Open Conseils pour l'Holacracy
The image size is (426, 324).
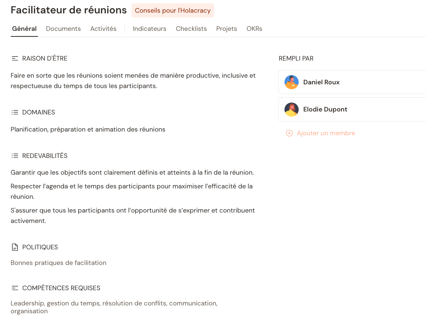pyautogui.click(x=172, y=10)
